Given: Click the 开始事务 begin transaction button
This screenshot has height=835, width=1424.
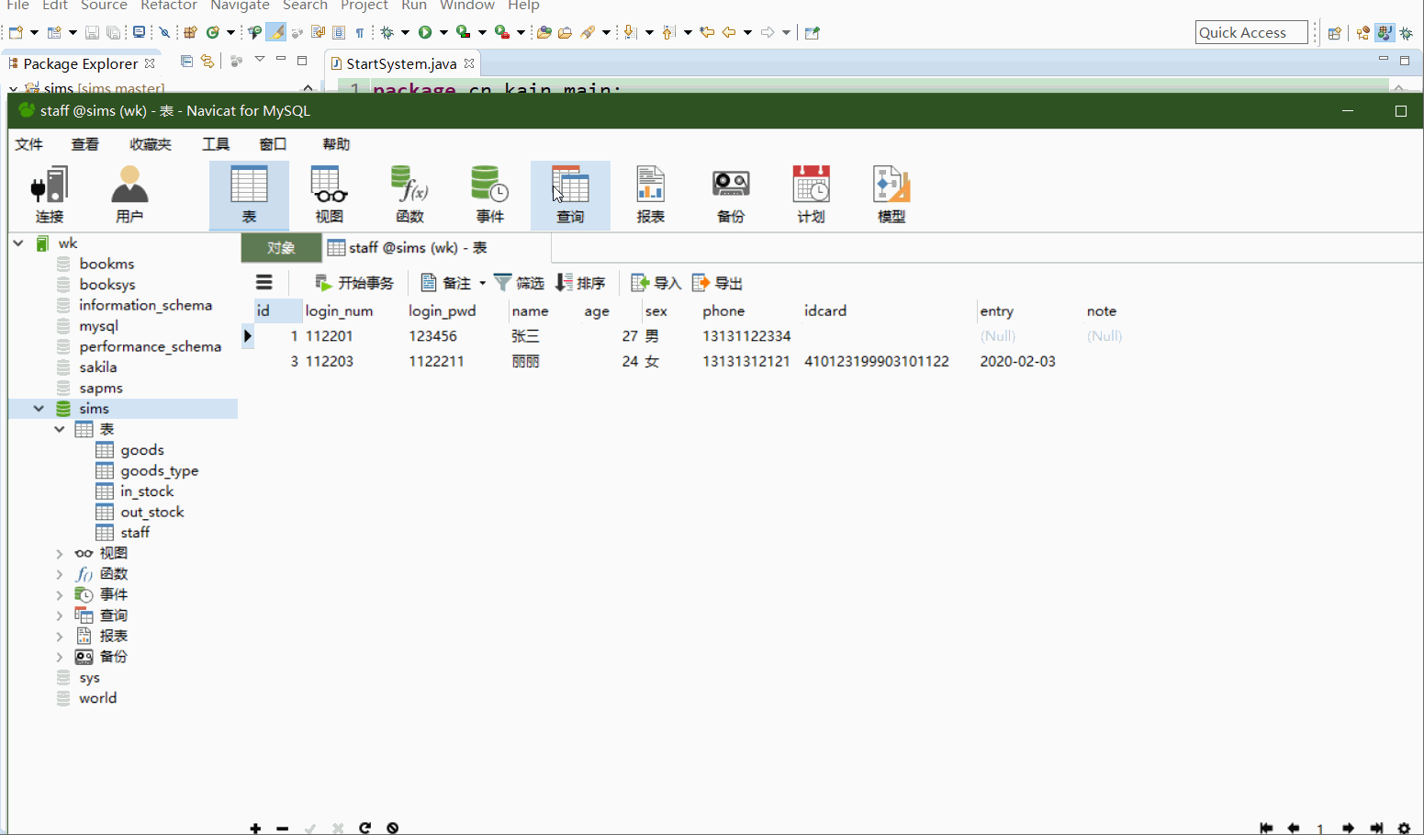Looking at the screenshot, I should click(353, 283).
